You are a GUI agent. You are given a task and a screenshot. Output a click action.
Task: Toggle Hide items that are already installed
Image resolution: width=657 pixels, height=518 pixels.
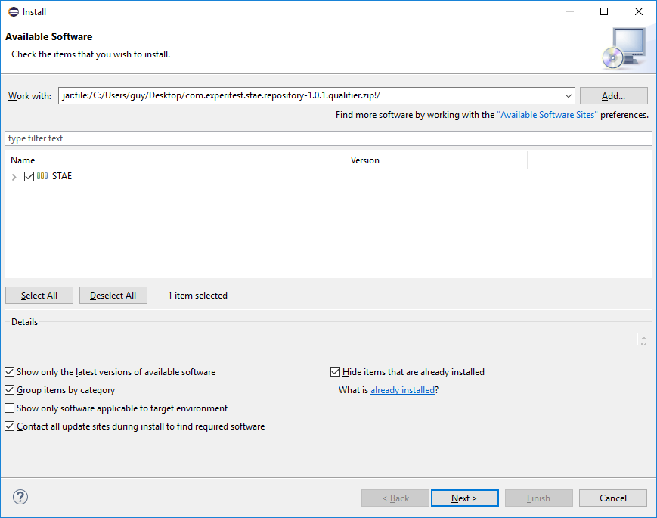click(x=335, y=372)
